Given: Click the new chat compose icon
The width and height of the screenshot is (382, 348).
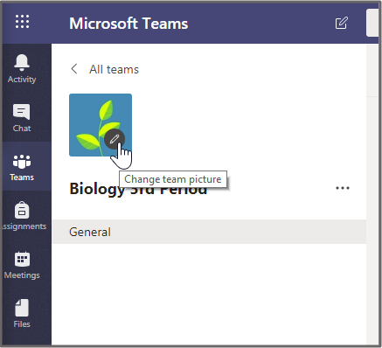Looking at the screenshot, I should (x=342, y=23).
